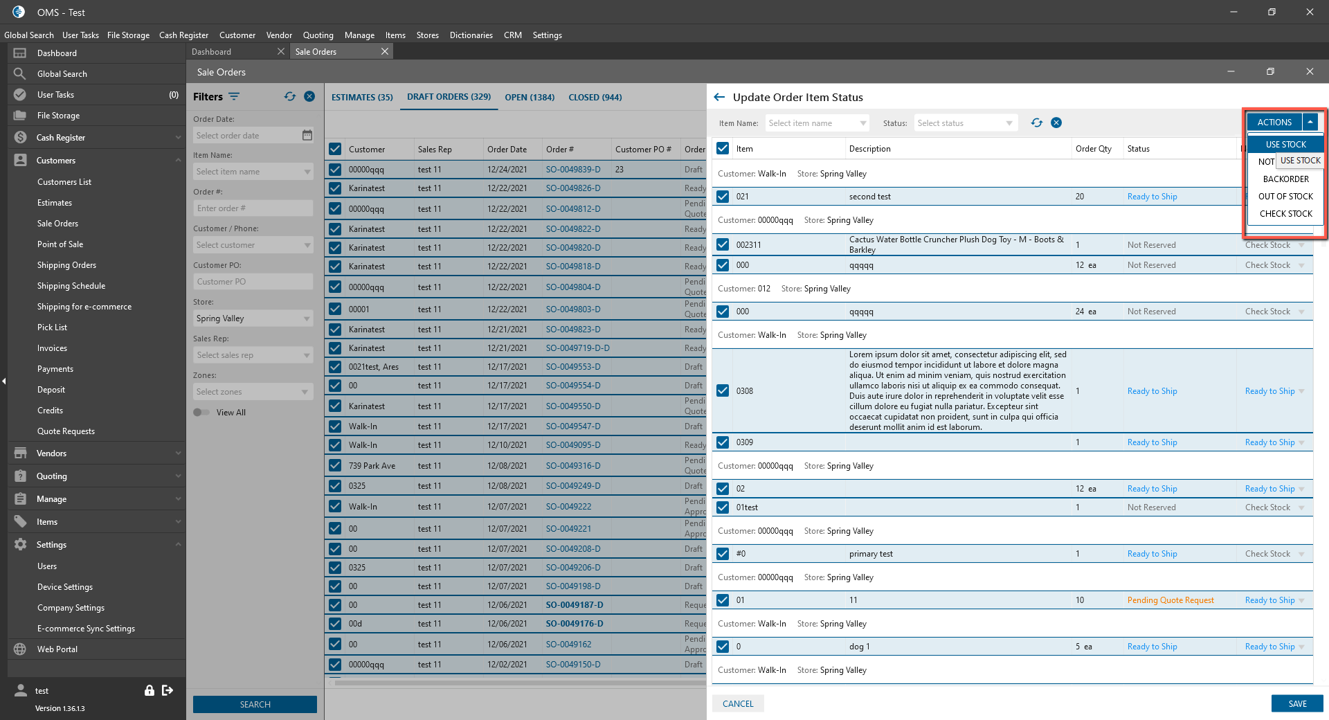
Task: Open the Select sales rep dropdown
Action: [x=253, y=355]
